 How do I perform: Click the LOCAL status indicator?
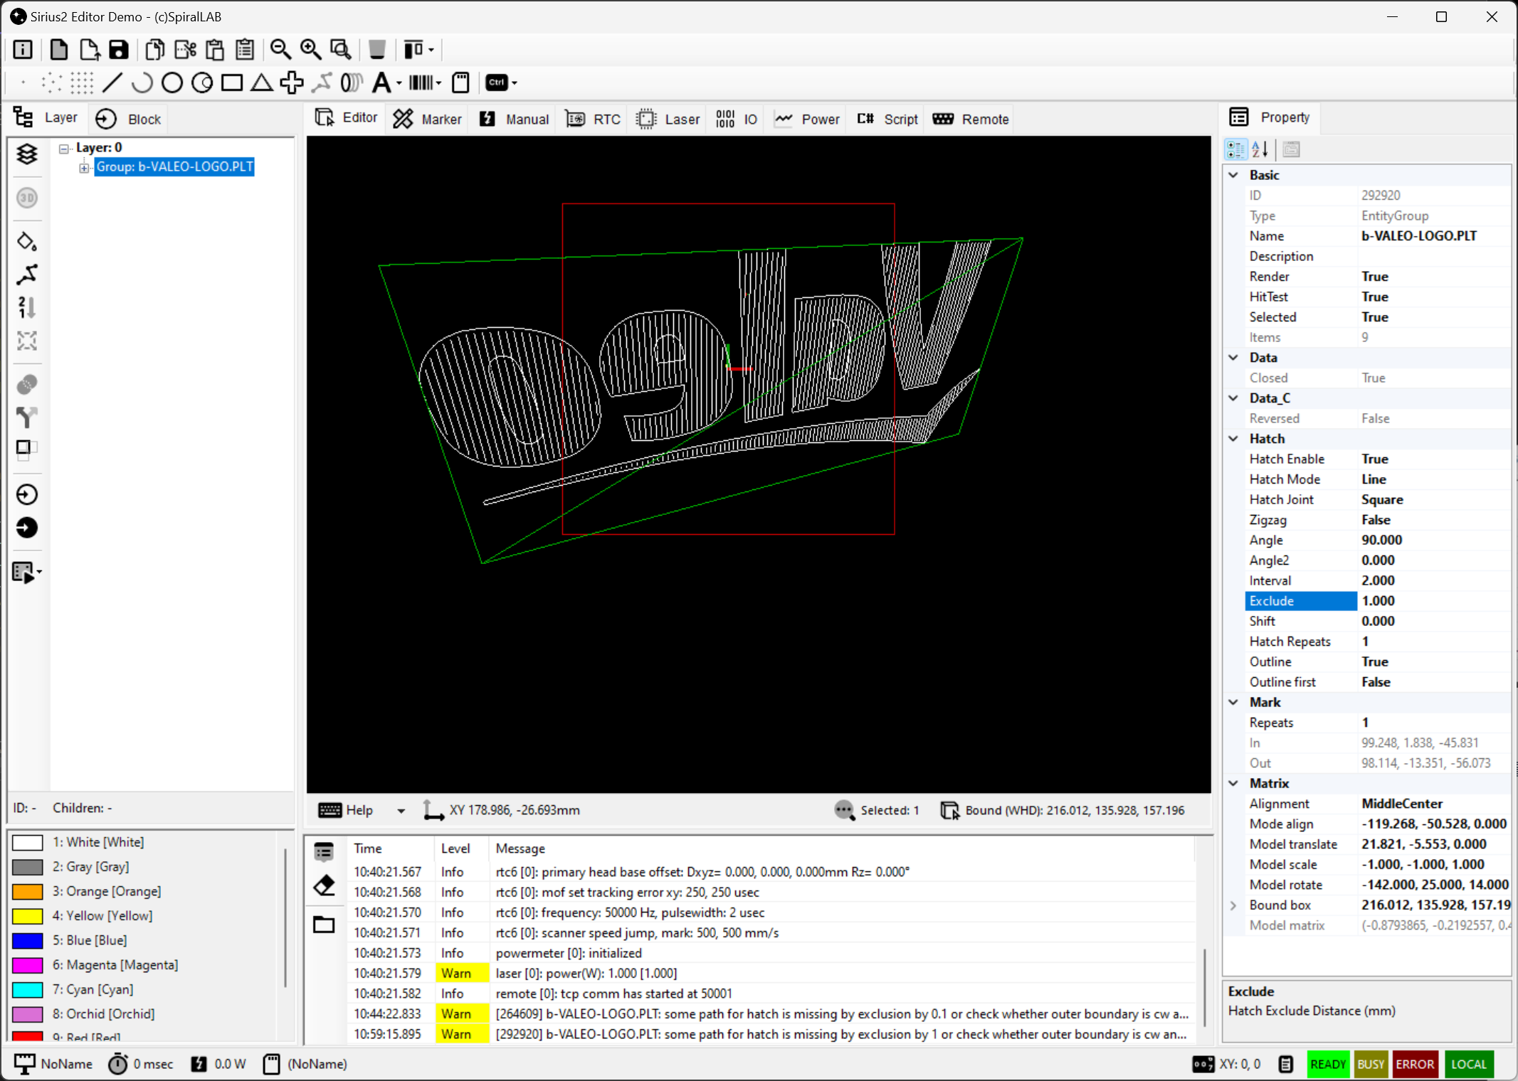click(x=1469, y=1064)
